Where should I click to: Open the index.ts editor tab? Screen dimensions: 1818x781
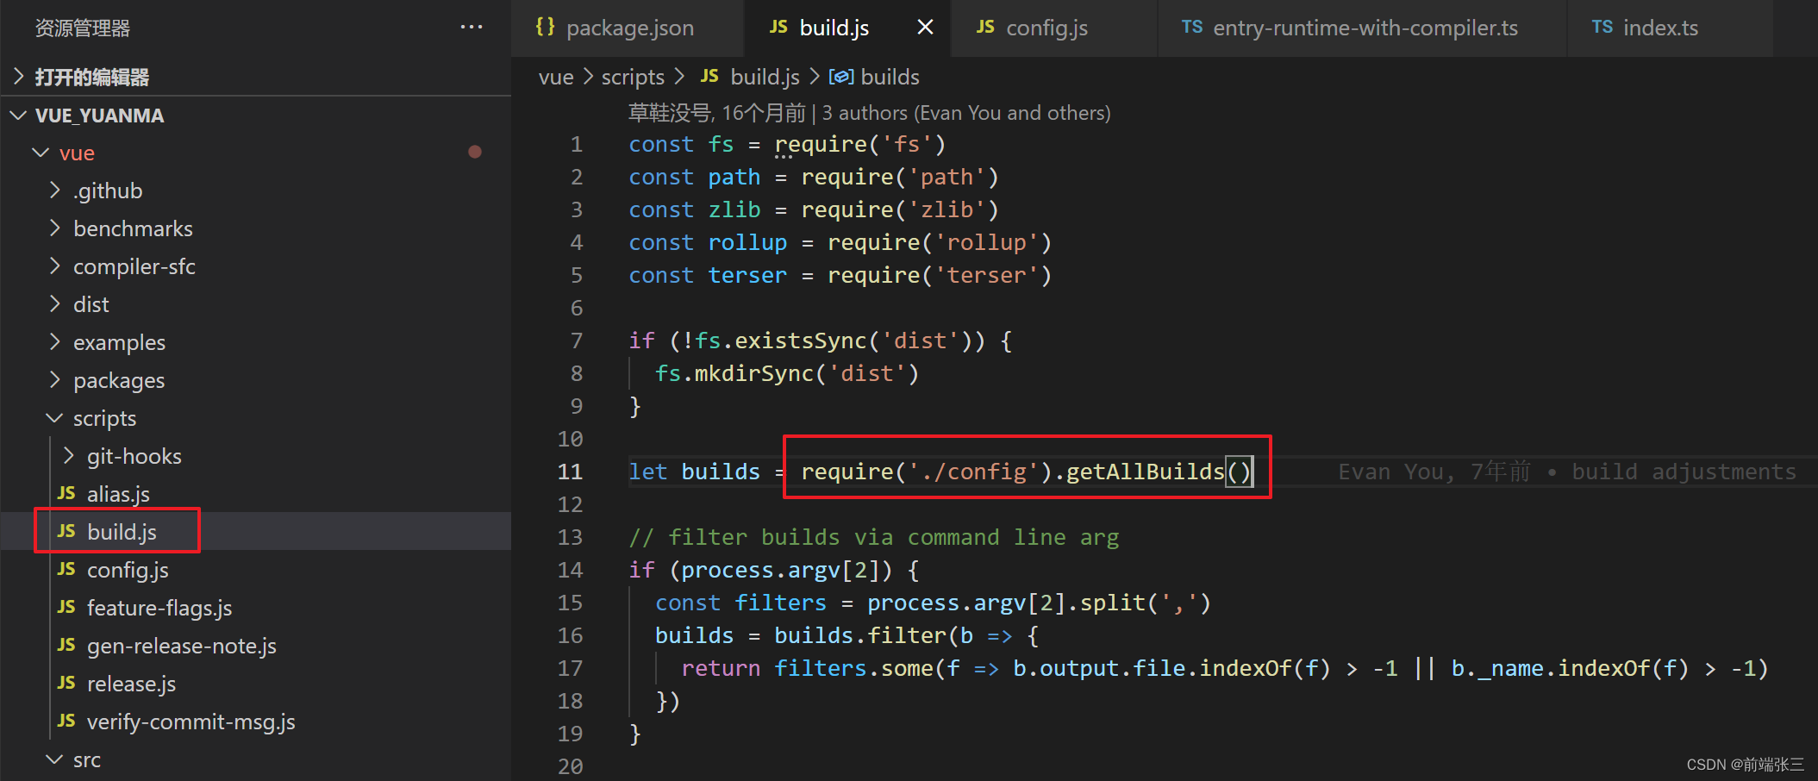point(1670,28)
